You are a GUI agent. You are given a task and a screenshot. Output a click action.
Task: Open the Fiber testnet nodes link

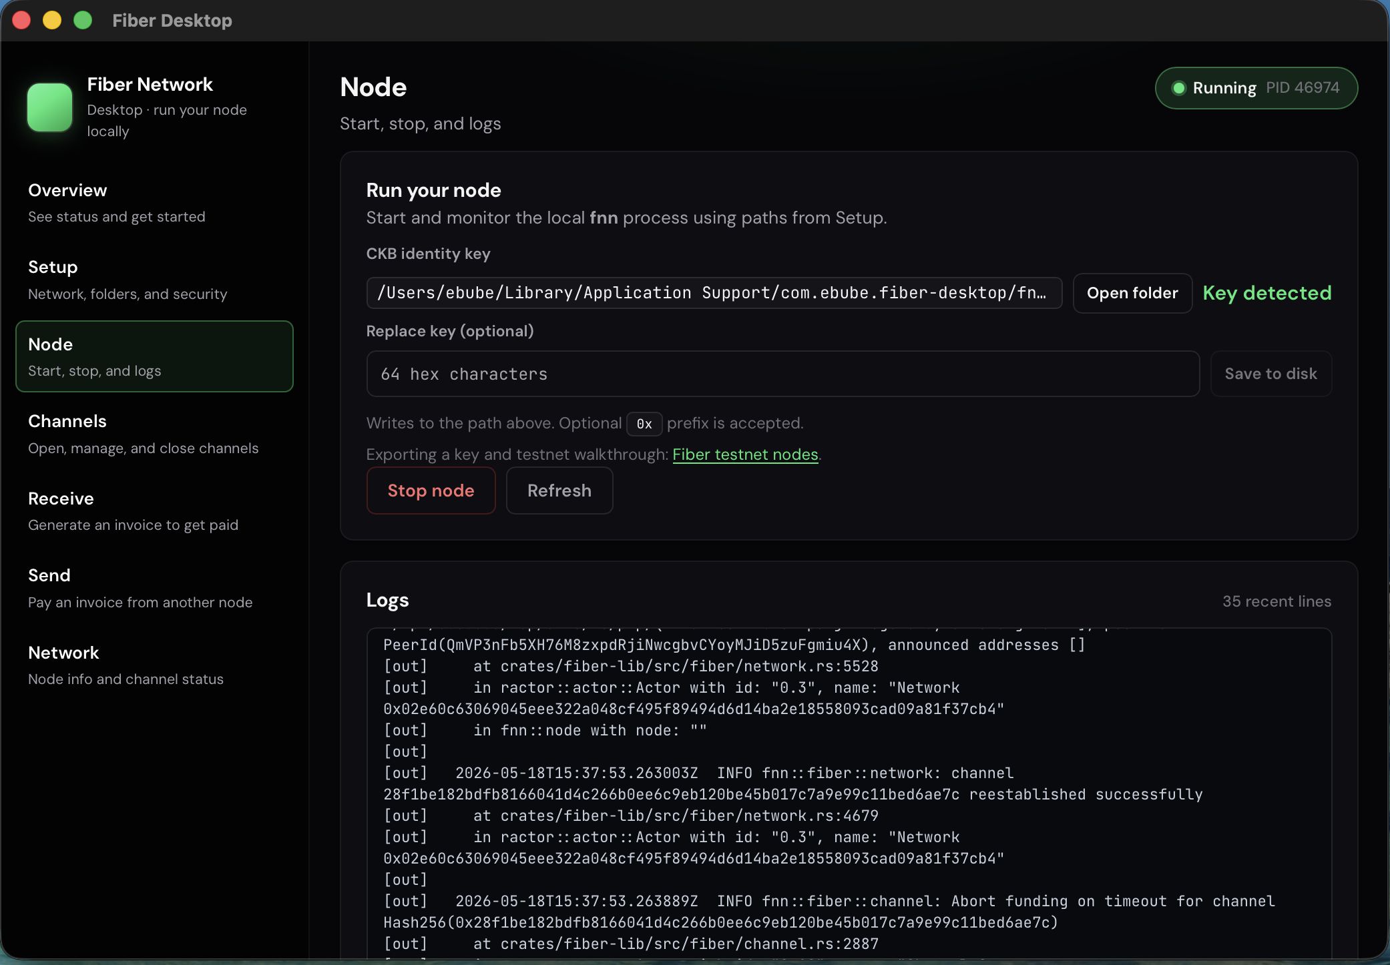745,454
